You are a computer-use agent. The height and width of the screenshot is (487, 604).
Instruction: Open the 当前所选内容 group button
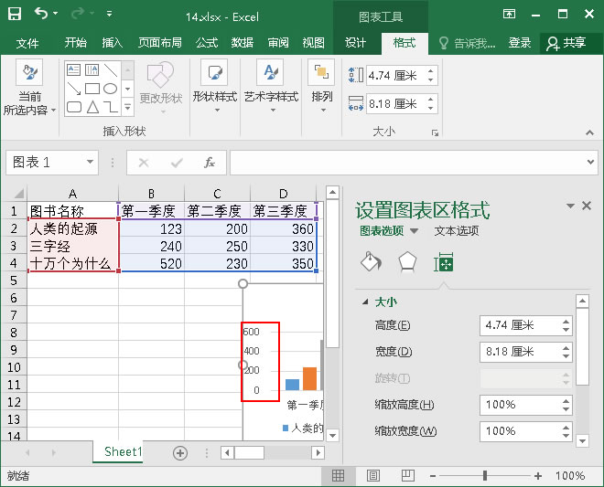coord(29,88)
